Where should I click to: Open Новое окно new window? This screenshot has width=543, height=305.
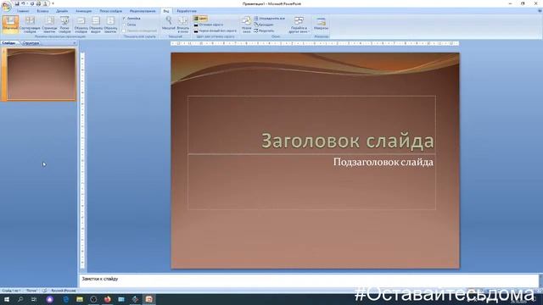click(x=247, y=25)
